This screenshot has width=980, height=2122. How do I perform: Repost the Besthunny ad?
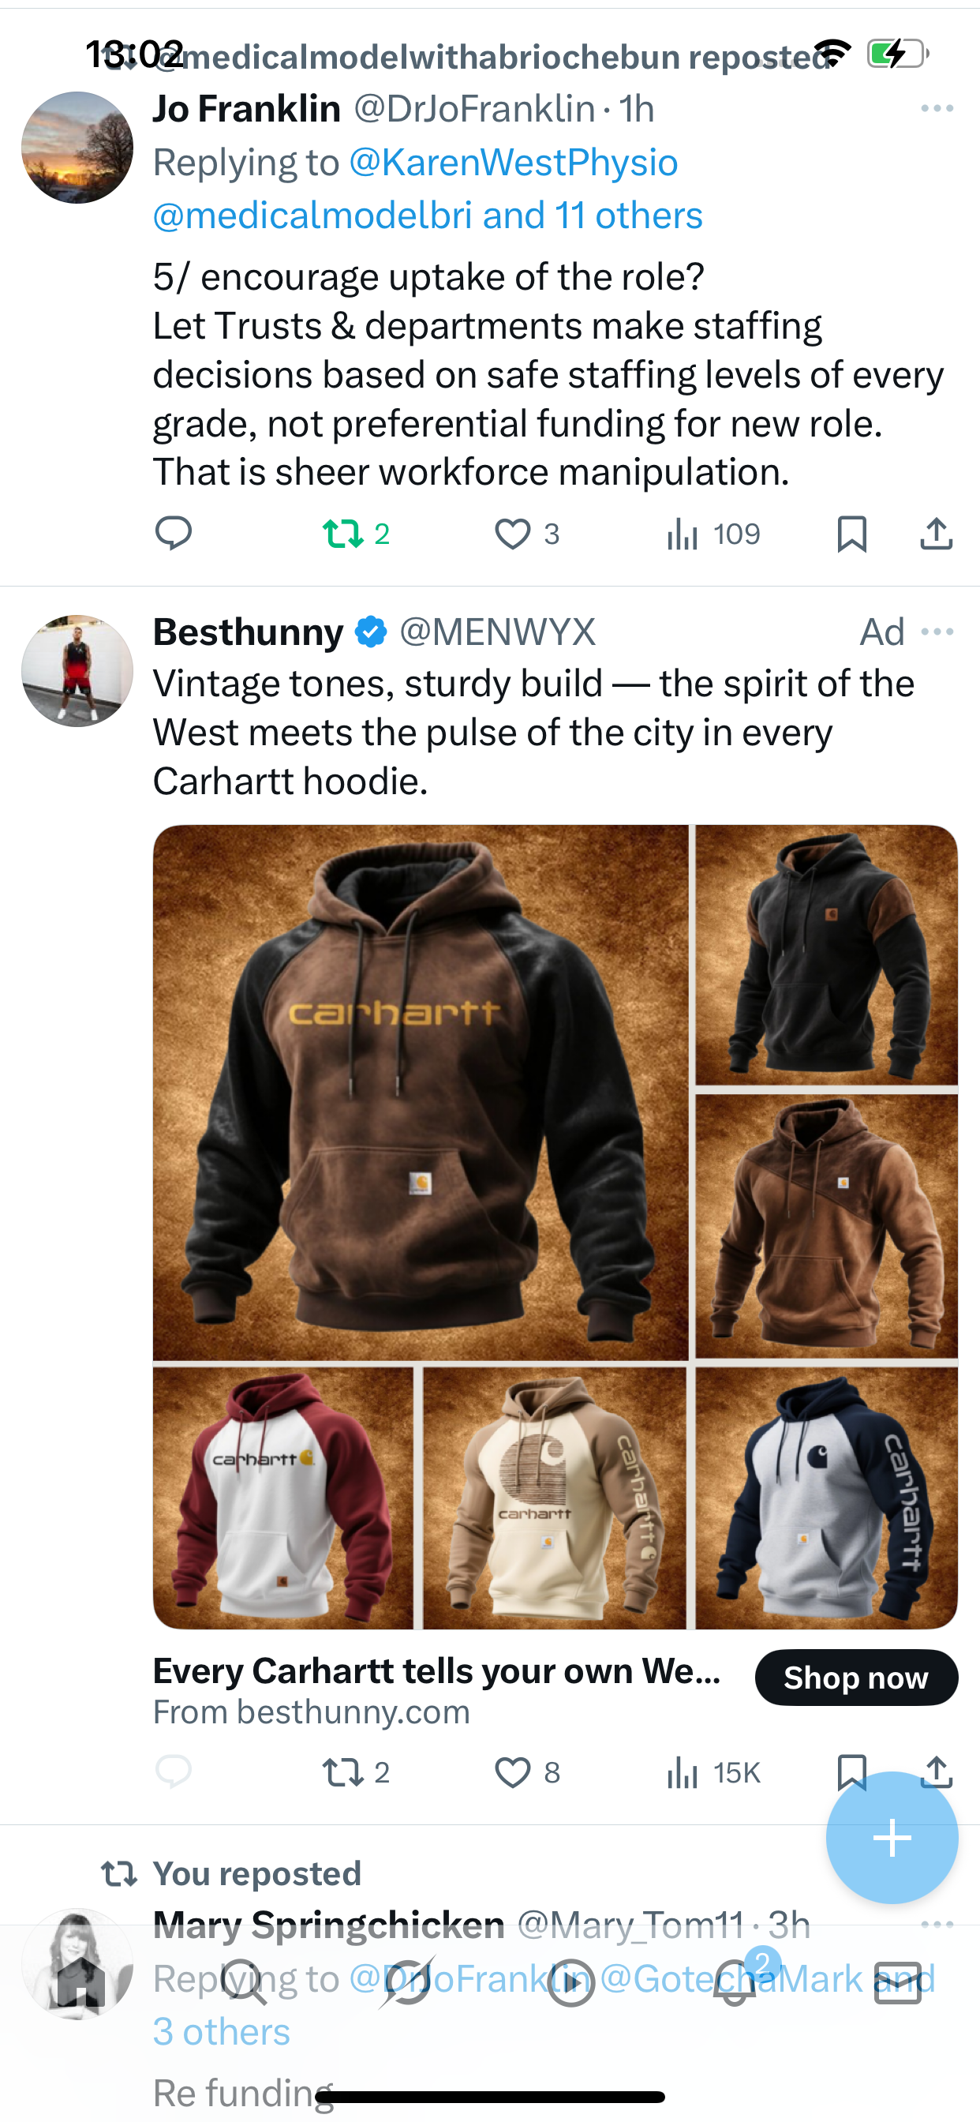coord(356,1772)
